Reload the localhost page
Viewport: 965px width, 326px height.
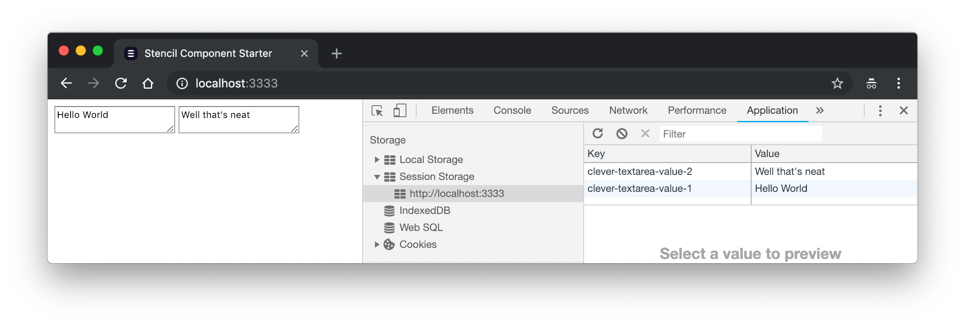click(121, 83)
